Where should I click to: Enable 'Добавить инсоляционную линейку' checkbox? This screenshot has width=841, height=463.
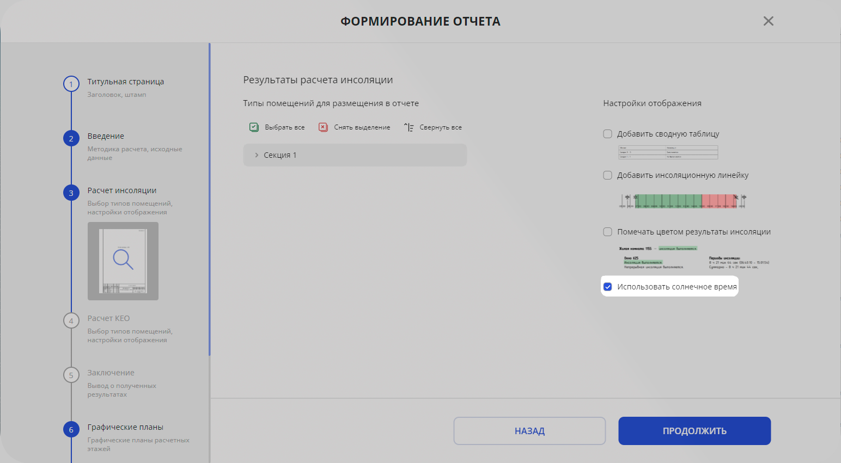click(x=608, y=175)
